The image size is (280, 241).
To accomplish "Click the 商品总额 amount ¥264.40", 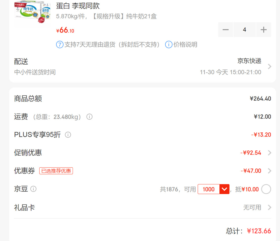I will tap(260, 98).
